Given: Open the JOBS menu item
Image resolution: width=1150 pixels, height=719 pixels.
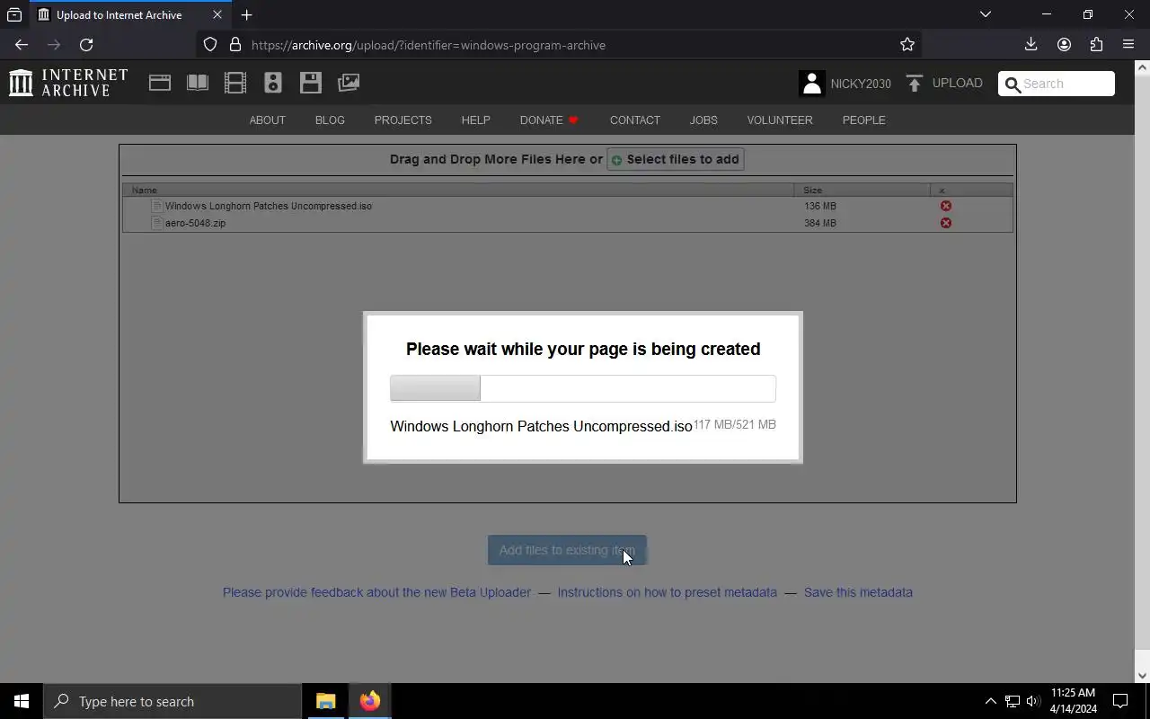Looking at the screenshot, I should pyautogui.click(x=703, y=120).
